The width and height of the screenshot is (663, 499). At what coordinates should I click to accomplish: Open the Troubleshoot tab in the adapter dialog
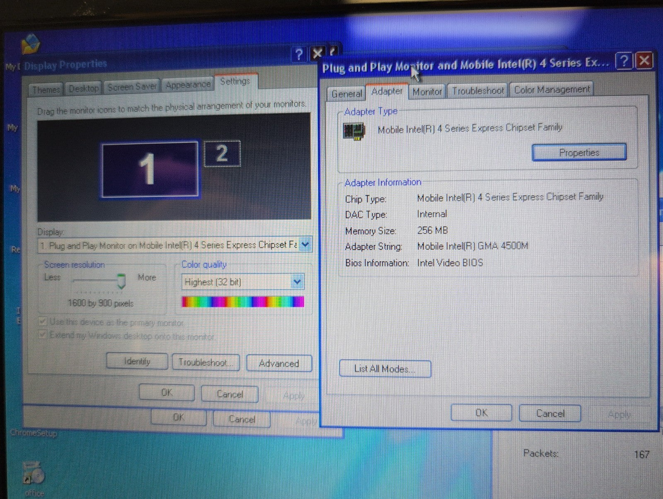478,90
